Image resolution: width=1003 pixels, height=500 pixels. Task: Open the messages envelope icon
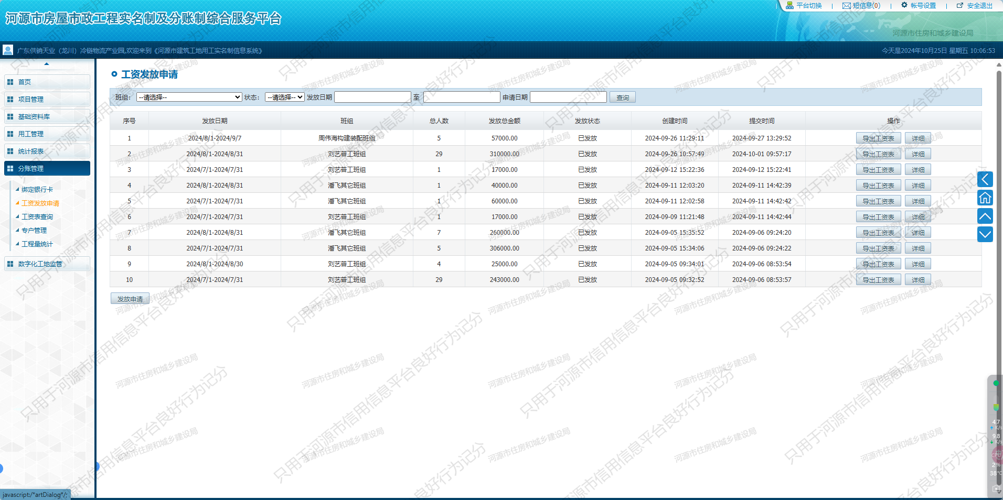846,6
